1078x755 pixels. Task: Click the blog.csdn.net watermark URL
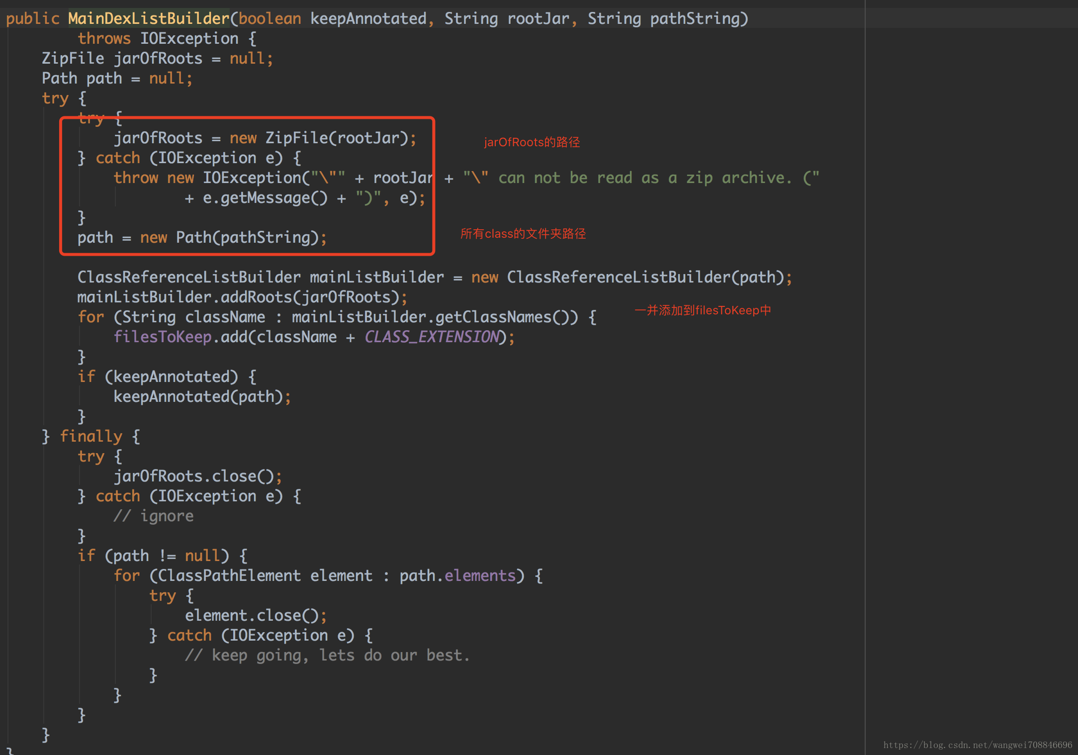977,745
